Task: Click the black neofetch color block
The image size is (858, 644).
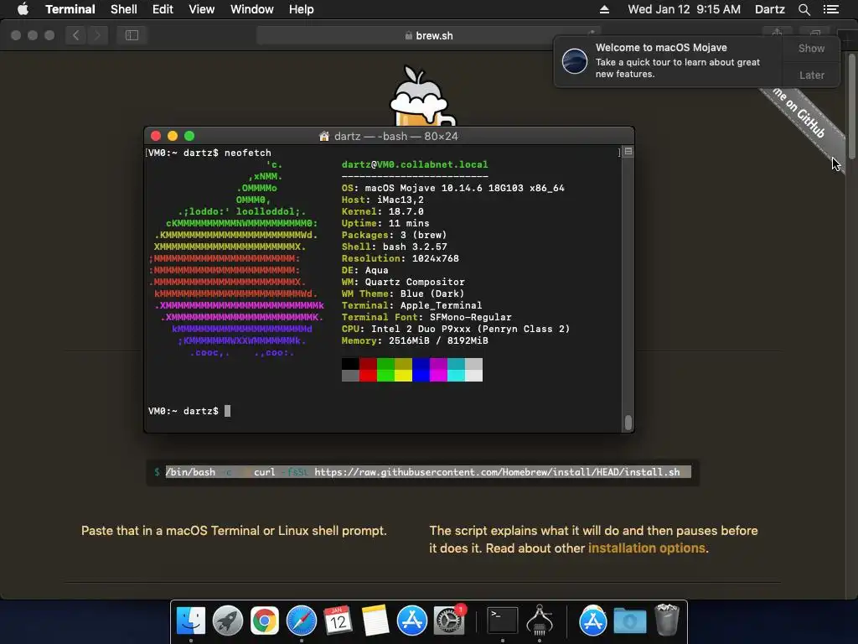Action: [x=350, y=364]
